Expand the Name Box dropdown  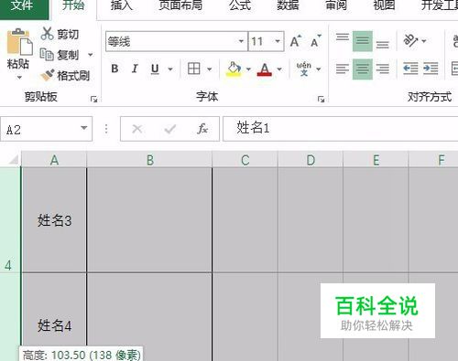click(x=83, y=128)
